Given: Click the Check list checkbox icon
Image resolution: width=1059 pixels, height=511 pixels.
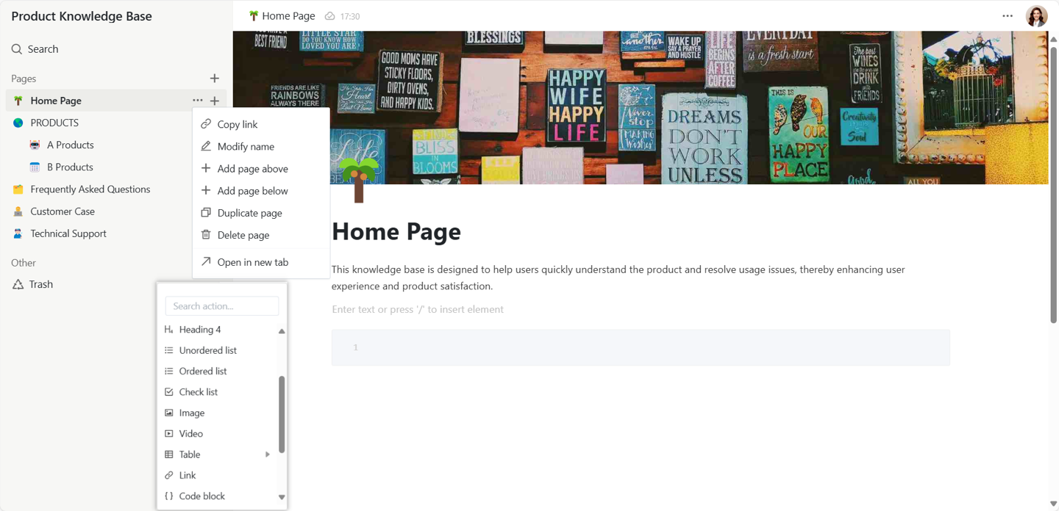Looking at the screenshot, I should click(169, 392).
